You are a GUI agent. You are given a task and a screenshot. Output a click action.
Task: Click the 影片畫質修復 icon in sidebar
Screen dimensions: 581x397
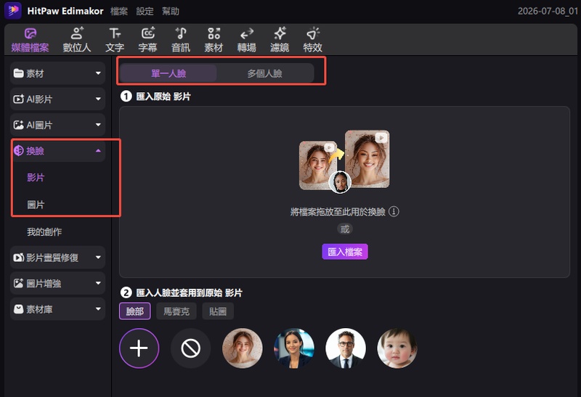pyautogui.click(x=19, y=258)
